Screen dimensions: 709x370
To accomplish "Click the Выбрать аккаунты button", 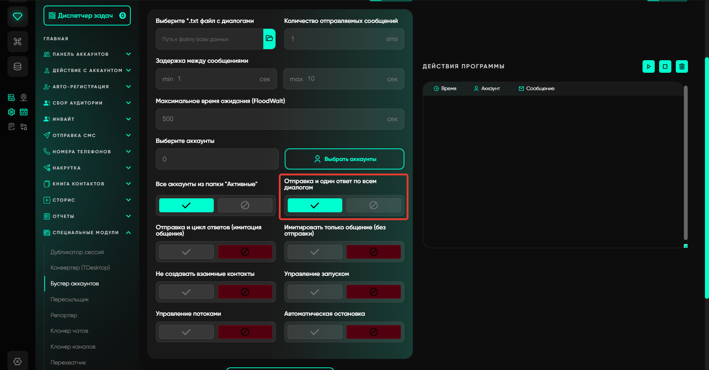I will (344, 159).
